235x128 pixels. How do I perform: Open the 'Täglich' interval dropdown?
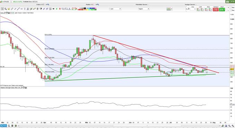144,9
